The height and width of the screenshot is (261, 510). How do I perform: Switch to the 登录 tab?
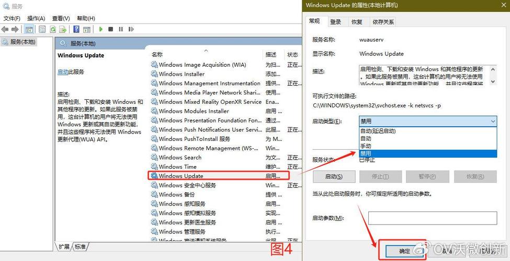(x=336, y=22)
